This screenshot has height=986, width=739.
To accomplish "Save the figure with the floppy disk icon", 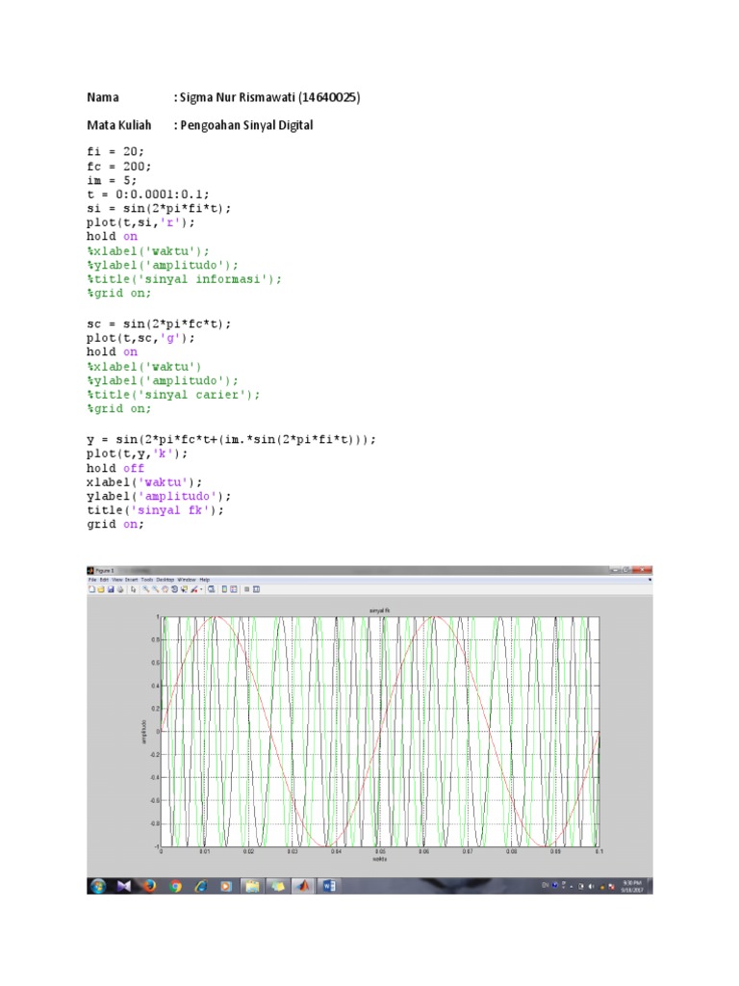I will 111,589.
